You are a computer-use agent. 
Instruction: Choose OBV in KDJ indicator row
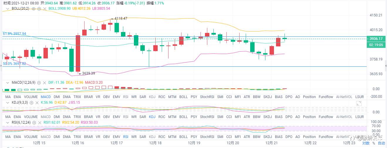(x=107, y=117)
